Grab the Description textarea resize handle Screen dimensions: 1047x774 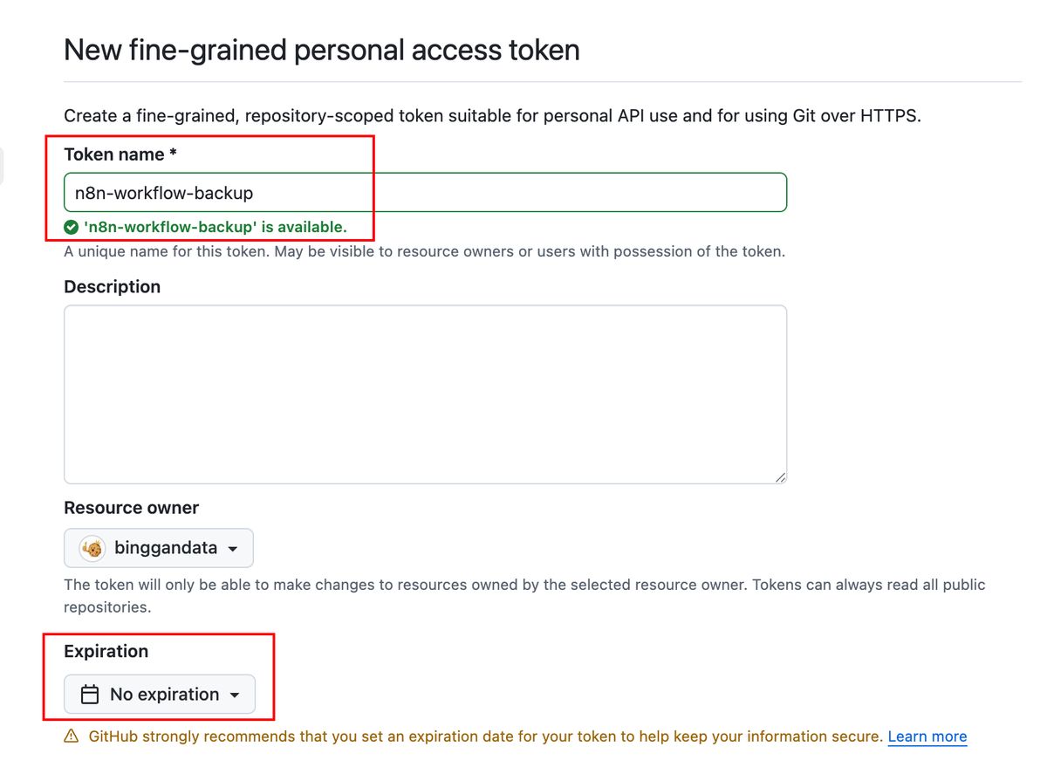pyautogui.click(x=780, y=476)
